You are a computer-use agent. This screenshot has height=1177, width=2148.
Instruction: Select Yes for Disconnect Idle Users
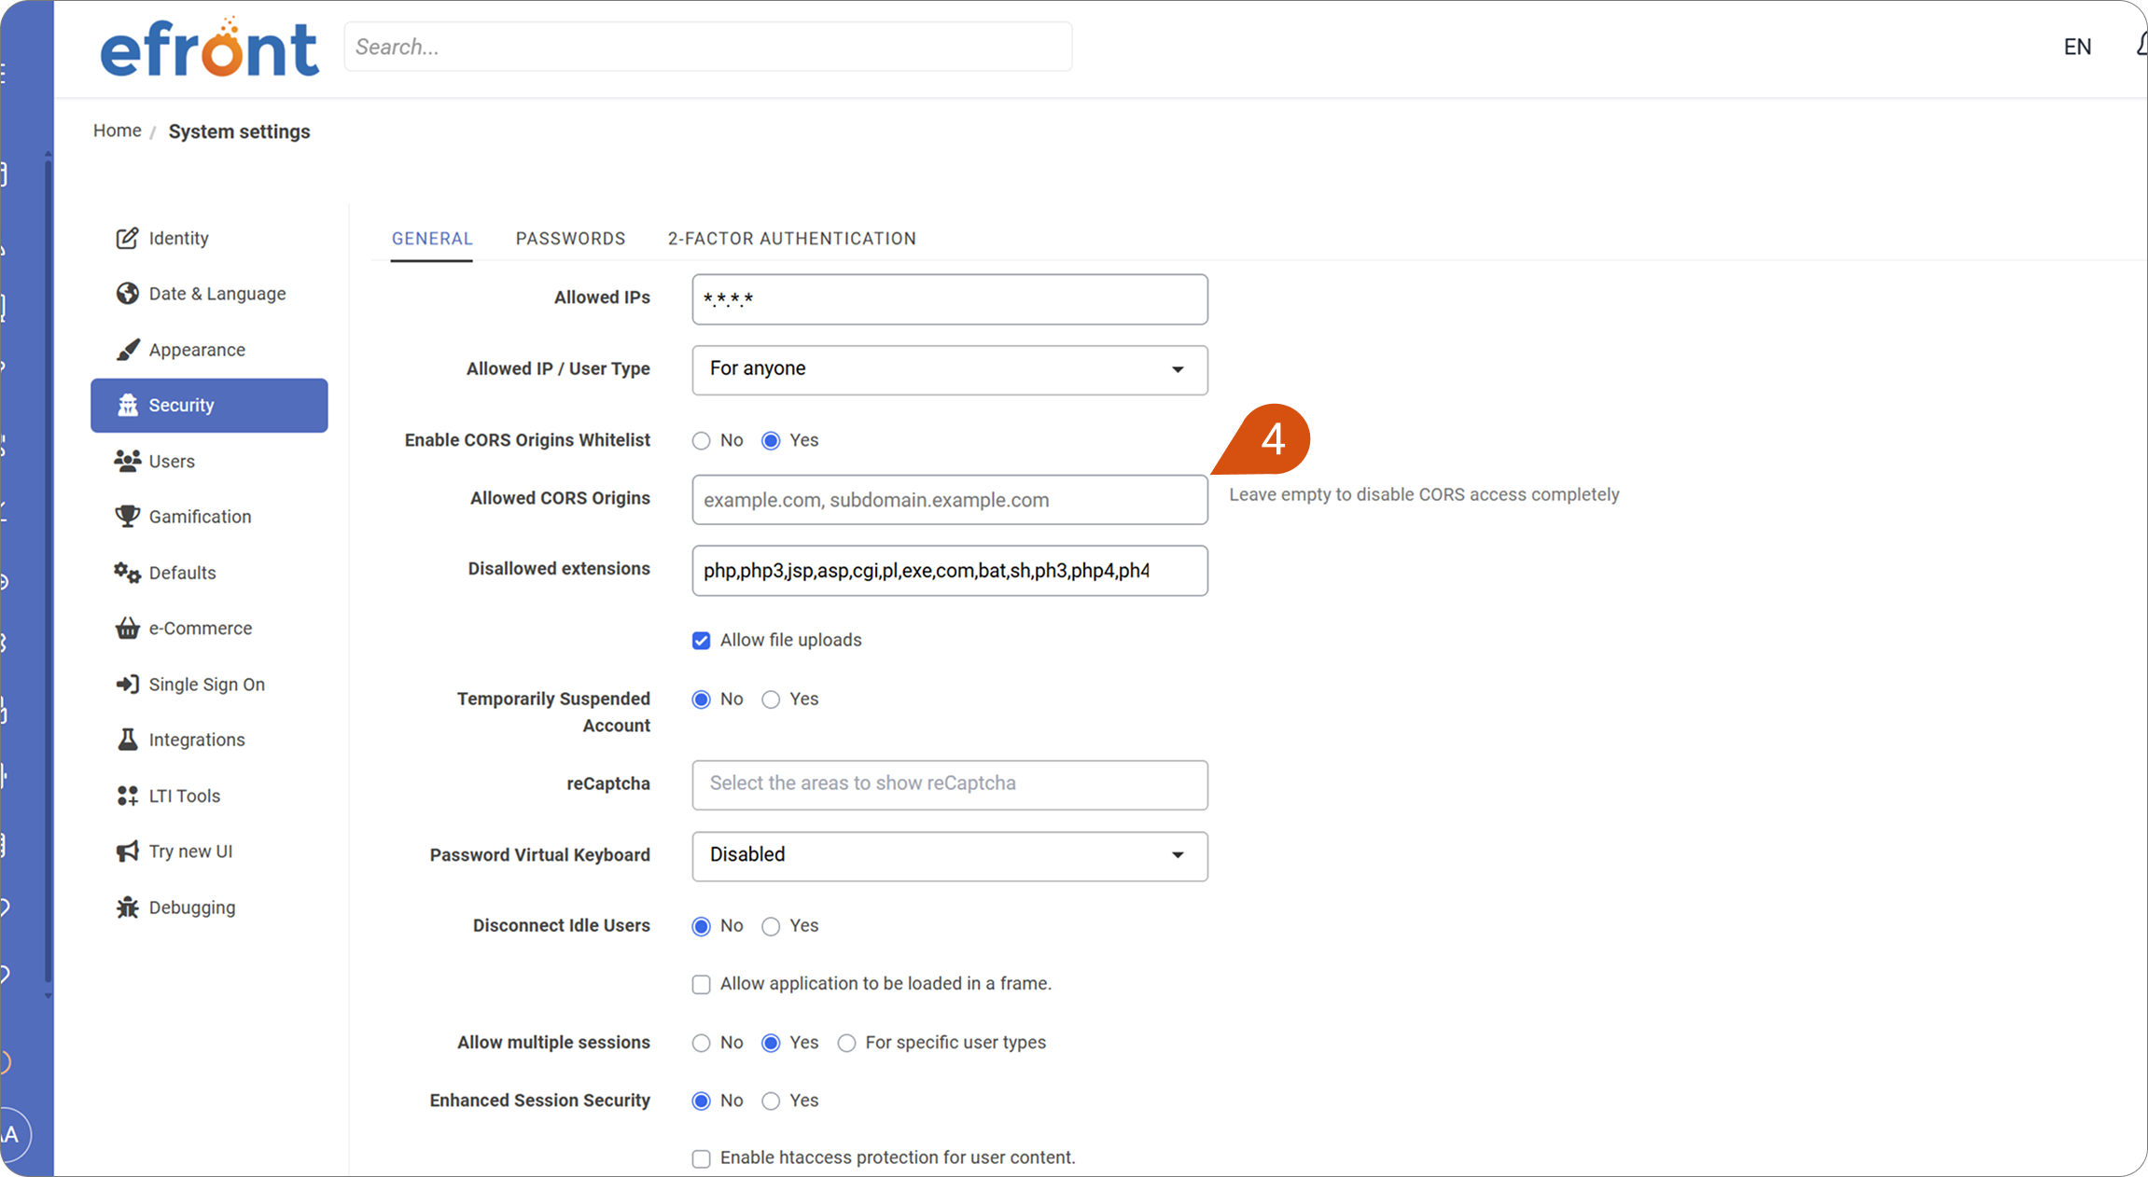tap(771, 926)
